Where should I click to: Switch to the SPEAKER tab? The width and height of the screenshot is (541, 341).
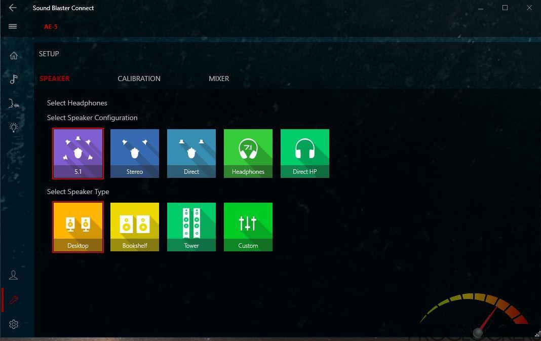click(55, 79)
